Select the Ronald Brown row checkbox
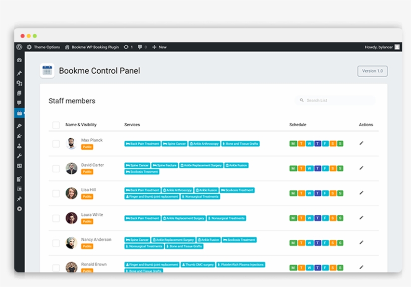 (x=56, y=268)
